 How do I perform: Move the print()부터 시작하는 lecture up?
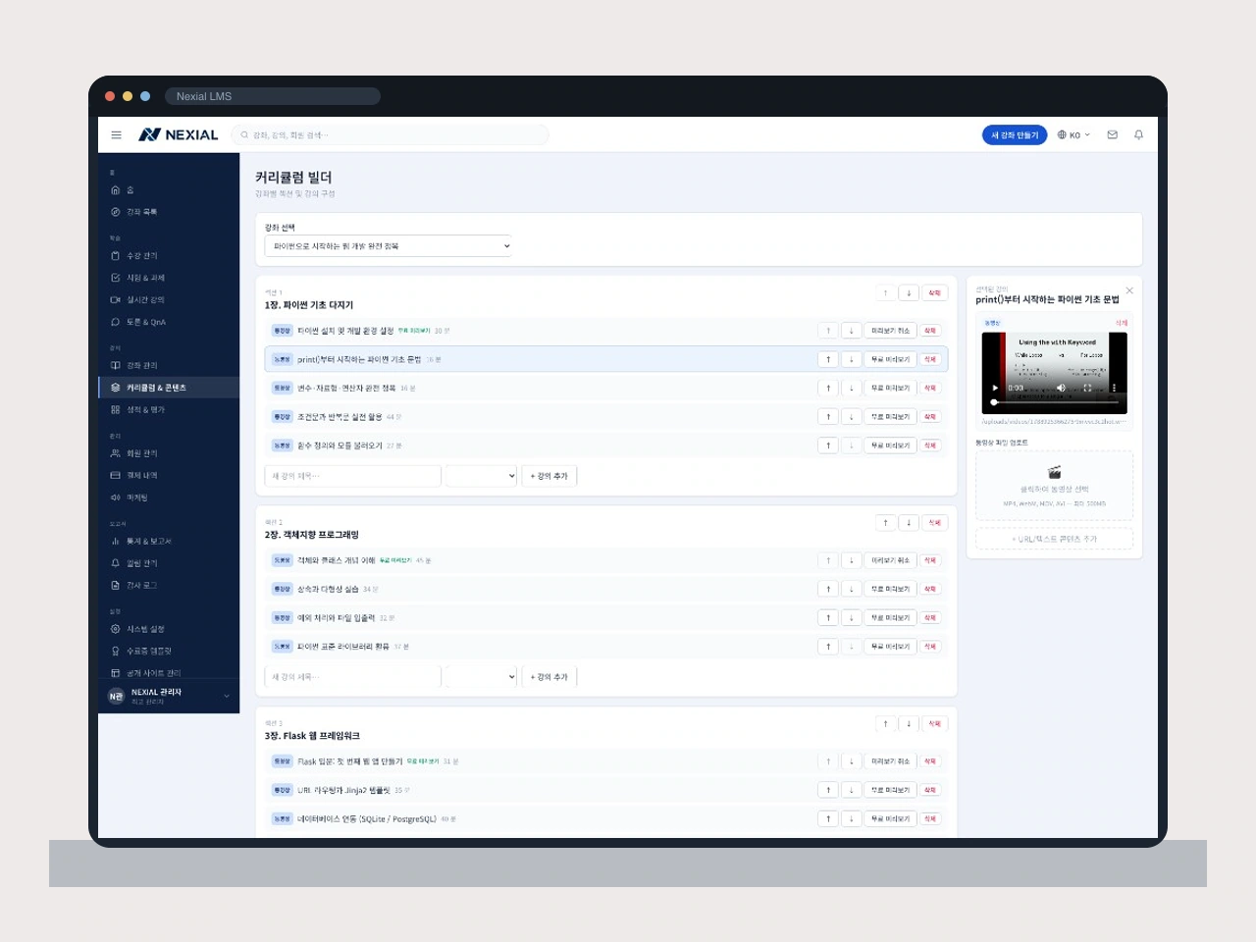click(x=828, y=359)
